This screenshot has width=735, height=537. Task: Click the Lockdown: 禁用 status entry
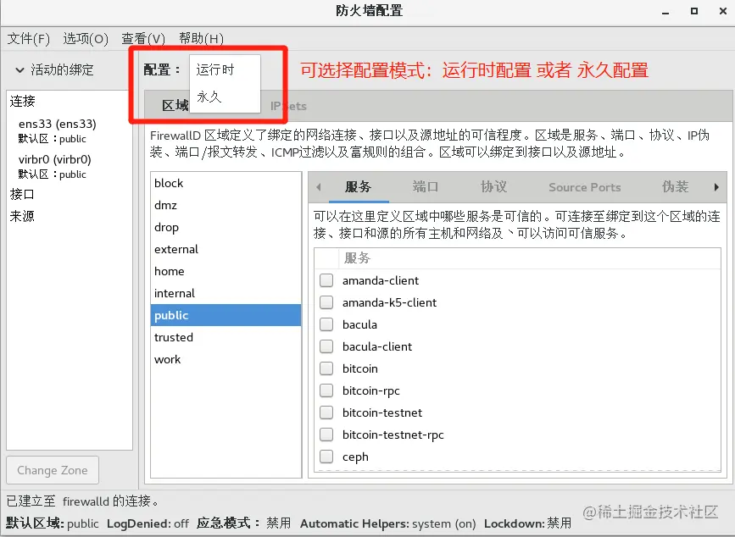528,523
